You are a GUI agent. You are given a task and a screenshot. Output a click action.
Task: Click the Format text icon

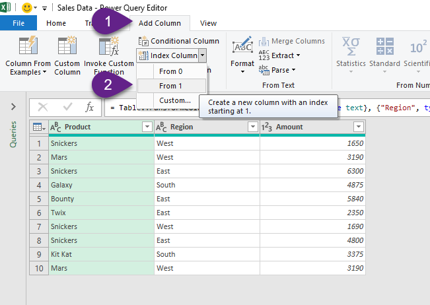coord(242,46)
